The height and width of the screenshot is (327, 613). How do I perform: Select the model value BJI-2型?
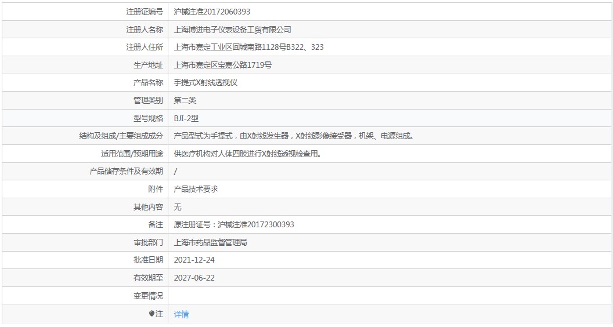(186, 118)
